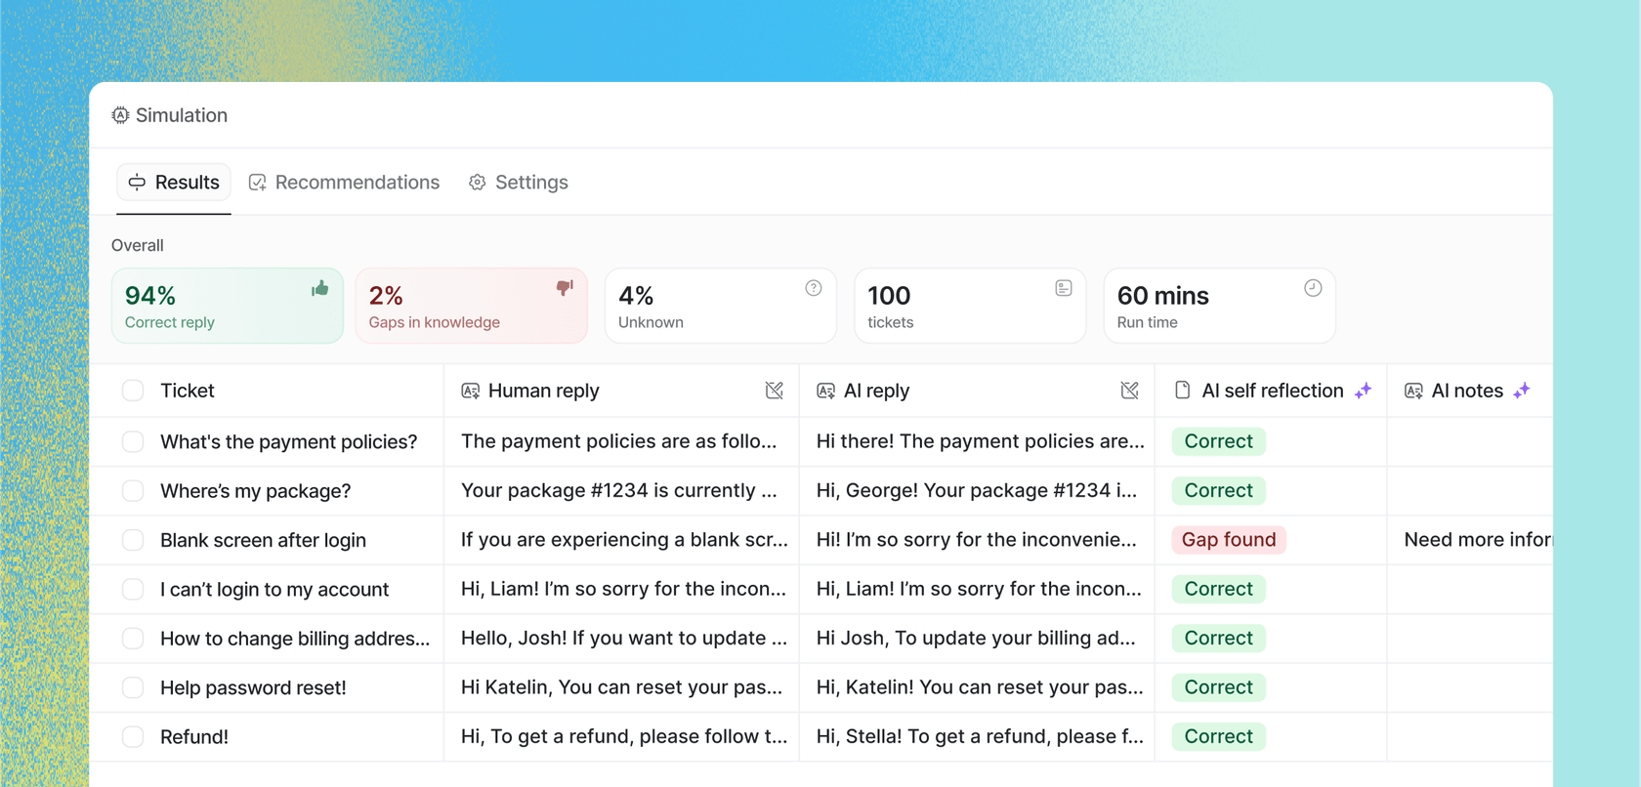The width and height of the screenshot is (1641, 787).
Task: Click the sparkle icon next to AI notes
Action: [x=1521, y=391]
